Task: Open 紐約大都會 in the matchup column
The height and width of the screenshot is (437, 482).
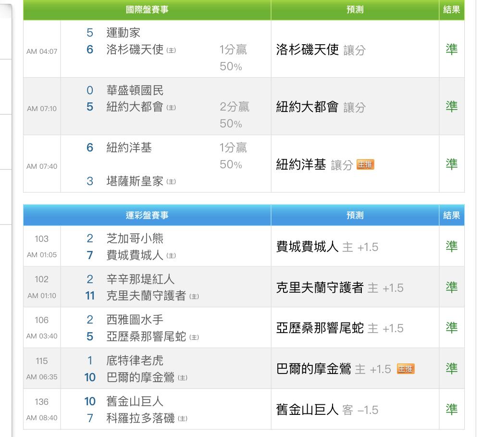Action: click(x=135, y=107)
